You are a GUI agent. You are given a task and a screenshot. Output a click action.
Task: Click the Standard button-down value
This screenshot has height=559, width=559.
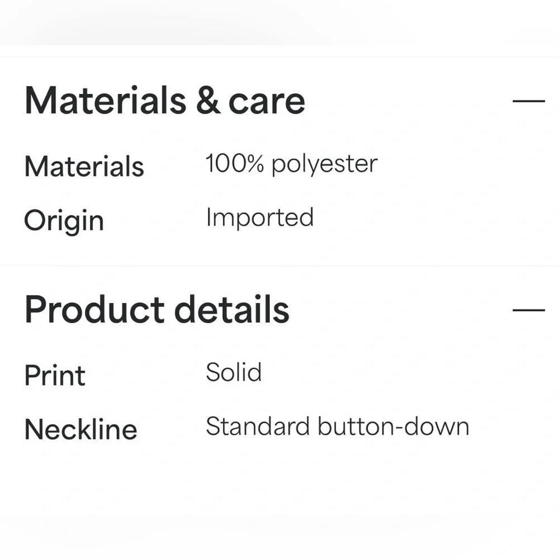point(338,427)
